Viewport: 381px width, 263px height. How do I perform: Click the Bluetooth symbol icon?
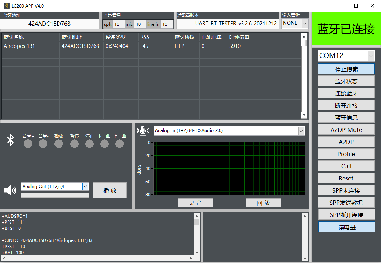[x=10, y=140]
